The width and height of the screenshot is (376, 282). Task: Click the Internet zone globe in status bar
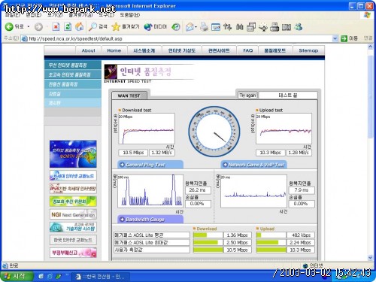[305, 265]
